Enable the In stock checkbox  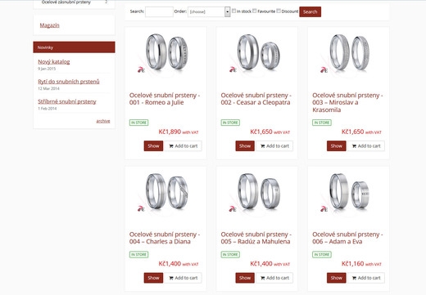(233, 11)
